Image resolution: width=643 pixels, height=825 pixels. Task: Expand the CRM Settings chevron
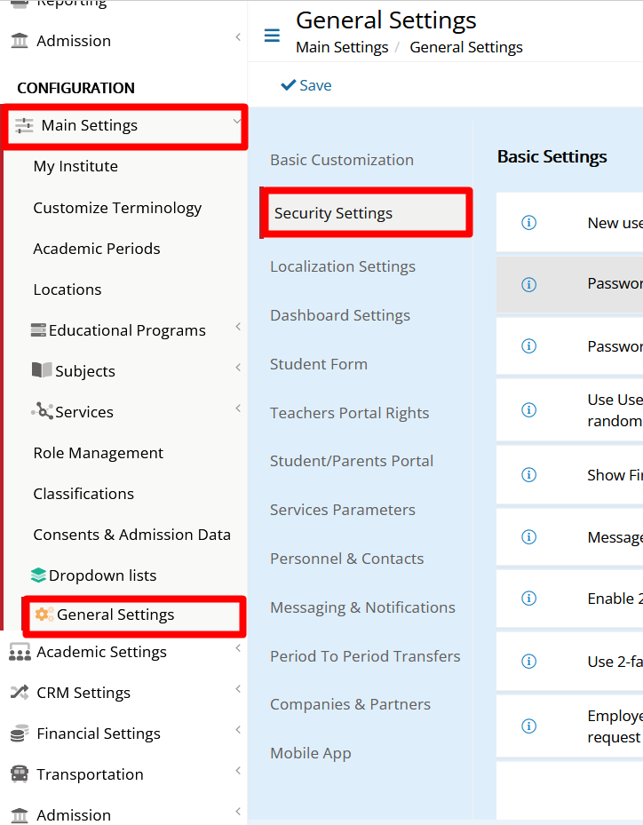(238, 689)
